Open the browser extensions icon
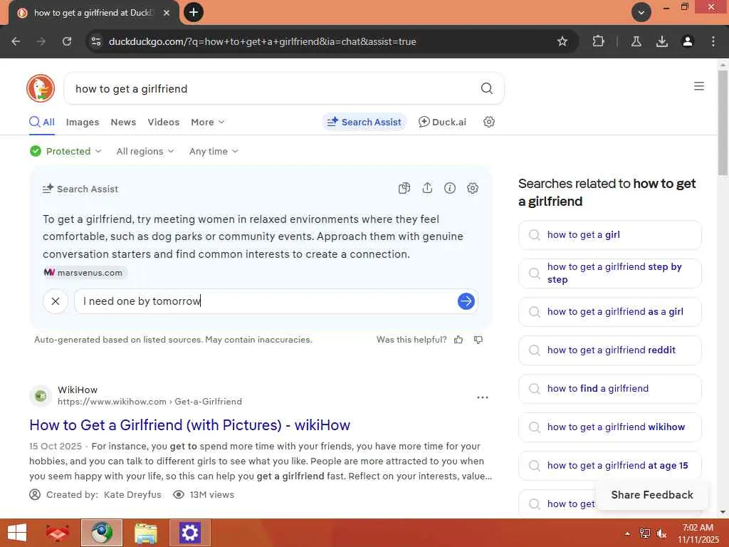The width and height of the screenshot is (729, 547). click(x=598, y=41)
